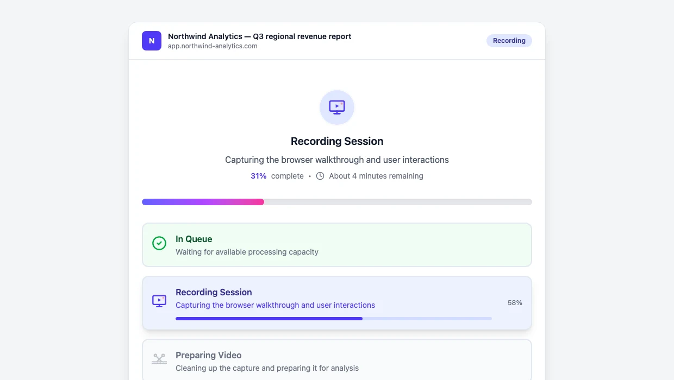
Task: Click the large recording monitor icon
Action: pos(337,107)
